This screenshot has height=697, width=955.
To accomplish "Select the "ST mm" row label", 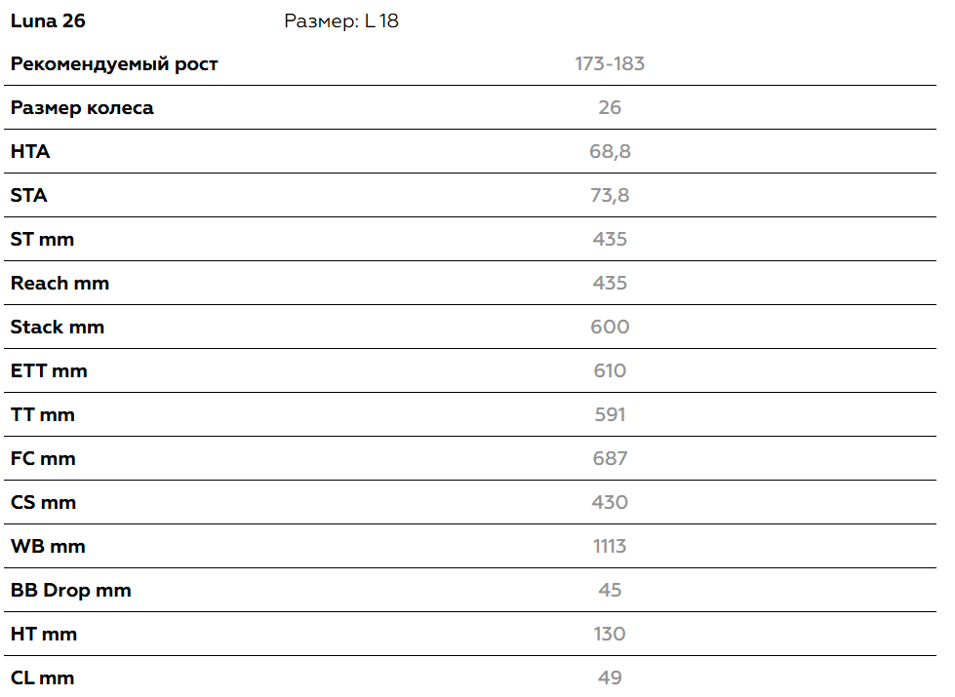I will pyautogui.click(x=42, y=240).
